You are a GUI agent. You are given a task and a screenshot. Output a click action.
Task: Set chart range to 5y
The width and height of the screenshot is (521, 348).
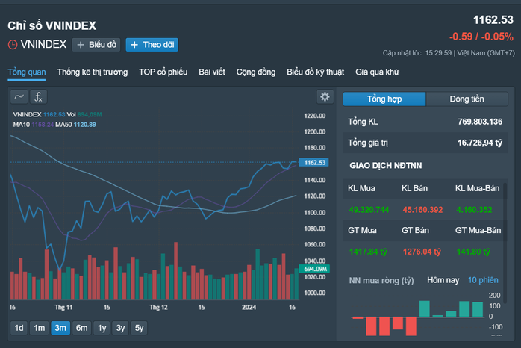pyautogui.click(x=140, y=328)
